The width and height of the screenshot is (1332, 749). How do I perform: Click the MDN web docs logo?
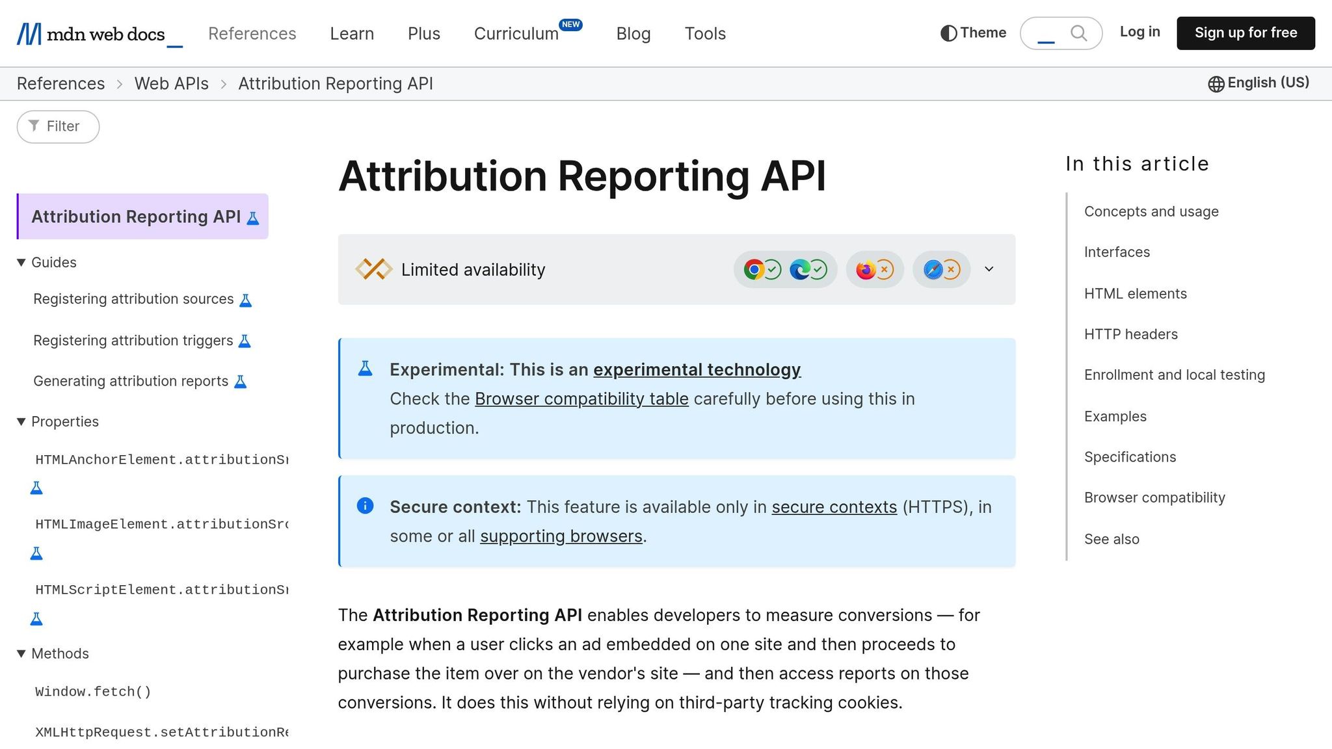tap(98, 33)
